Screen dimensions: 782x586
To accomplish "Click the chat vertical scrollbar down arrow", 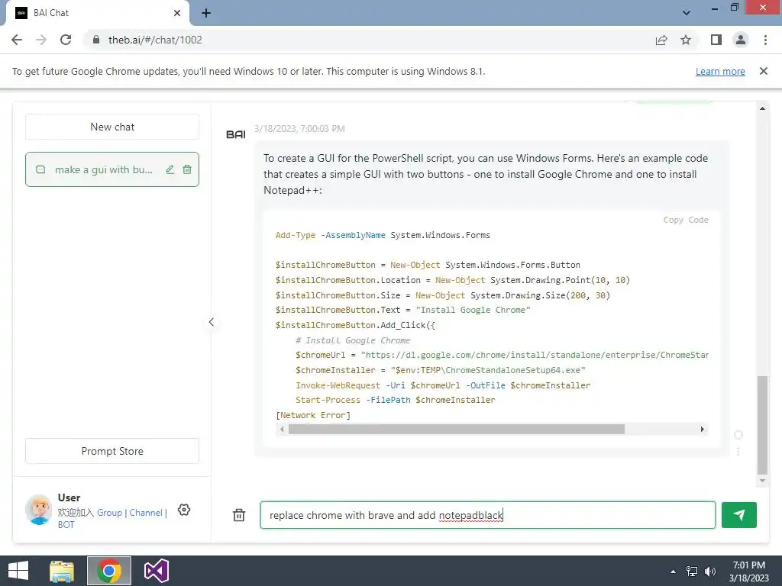I will [x=763, y=481].
